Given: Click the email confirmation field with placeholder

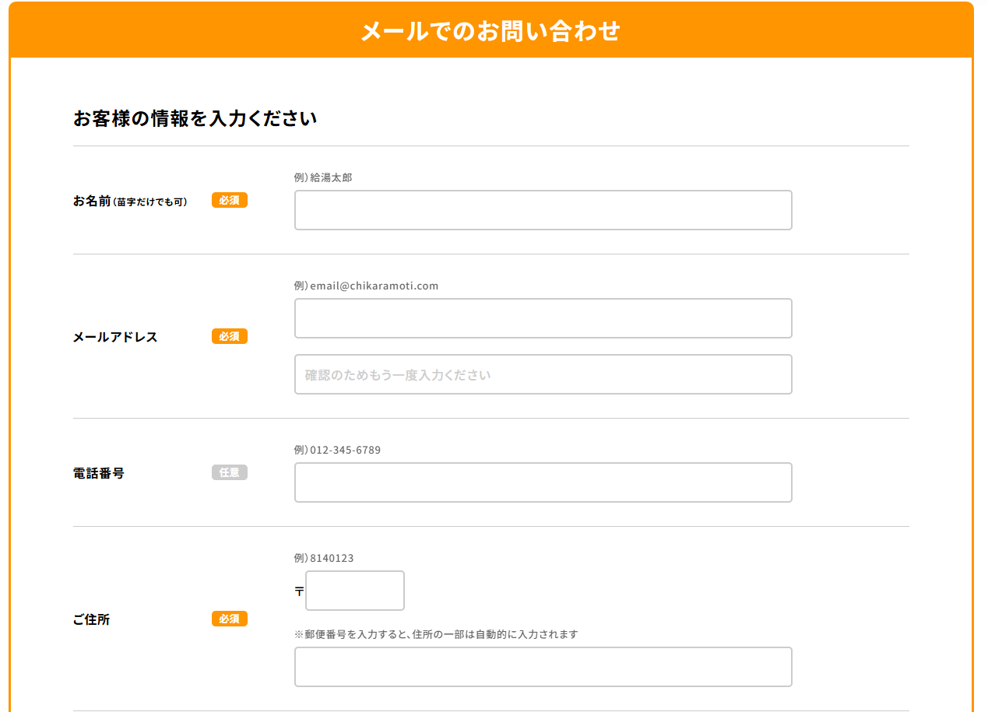Looking at the screenshot, I should click(543, 374).
